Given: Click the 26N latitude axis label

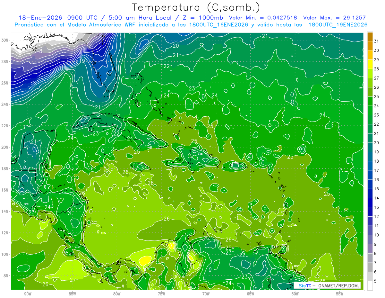Looking at the screenshot, I should [5, 83].
